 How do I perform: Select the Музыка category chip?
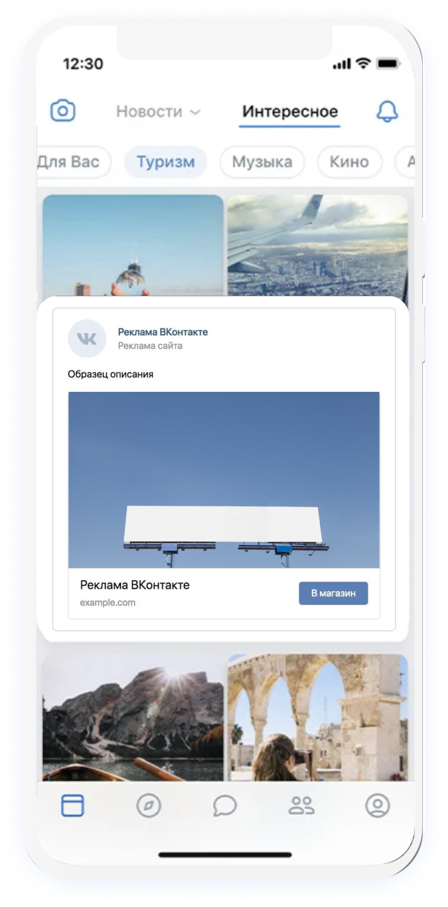click(x=262, y=162)
